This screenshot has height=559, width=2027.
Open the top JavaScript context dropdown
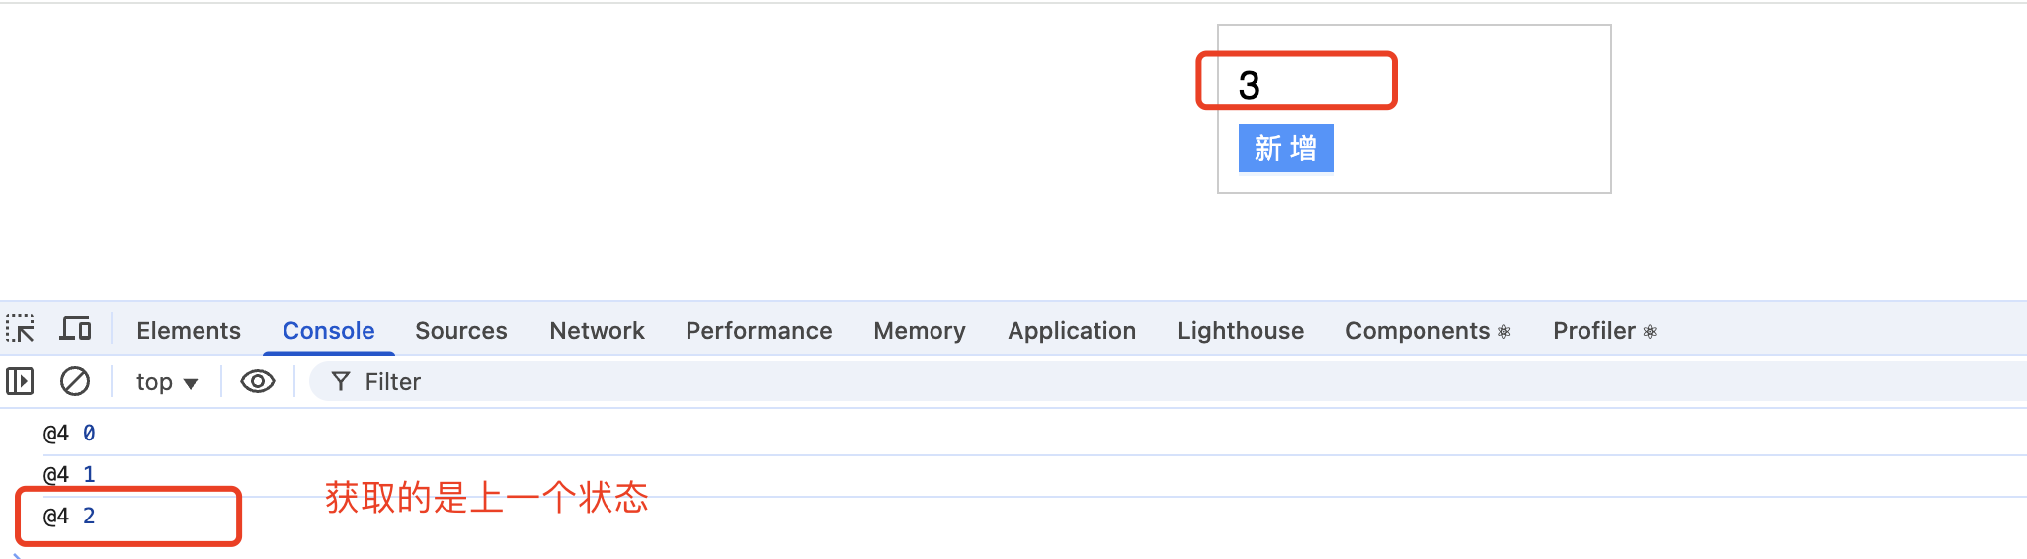click(166, 382)
